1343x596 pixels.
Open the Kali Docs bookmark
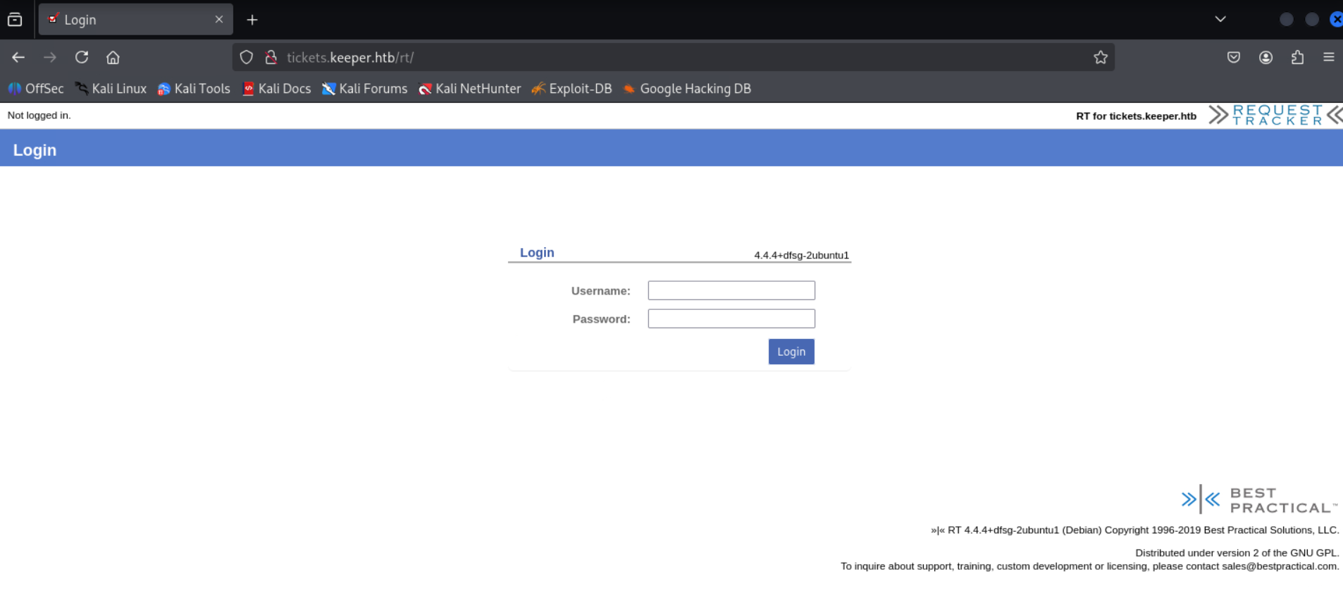pyautogui.click(x=276, y=89)
